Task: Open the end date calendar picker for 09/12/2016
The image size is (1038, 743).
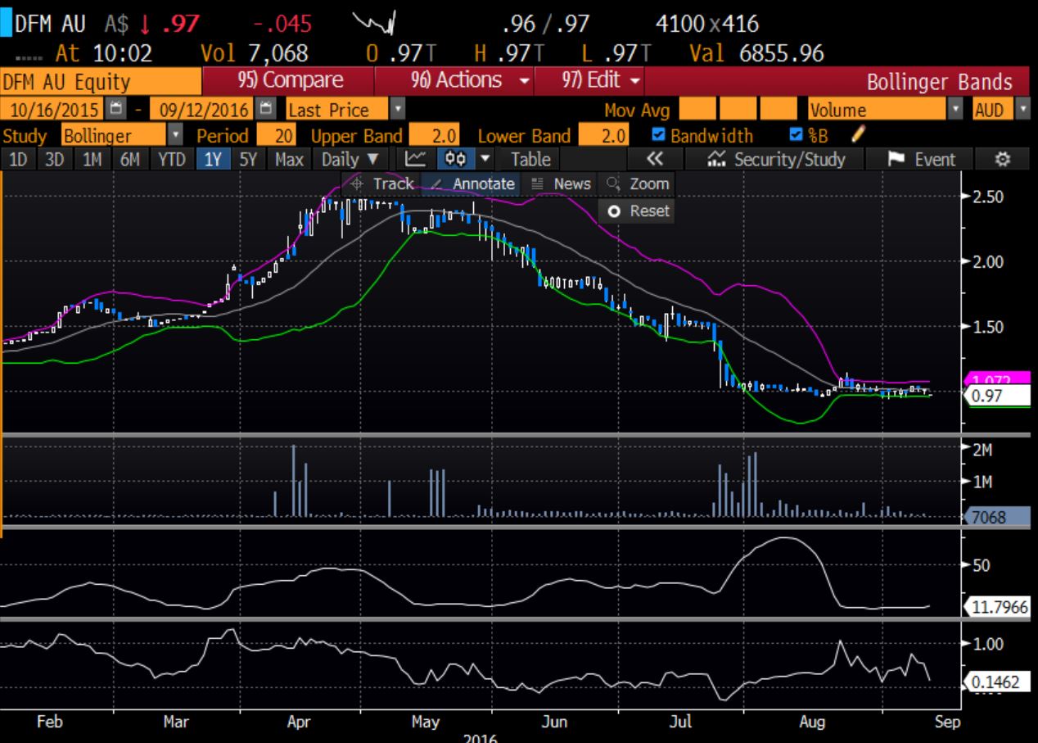Action: [x=267, y=109]
